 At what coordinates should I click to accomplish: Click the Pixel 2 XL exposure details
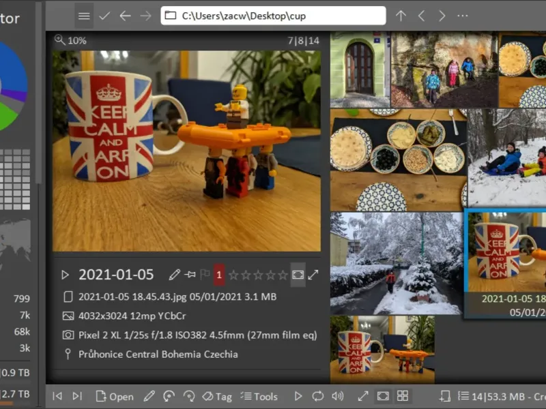pyautogui.click(x=197, y=335)
